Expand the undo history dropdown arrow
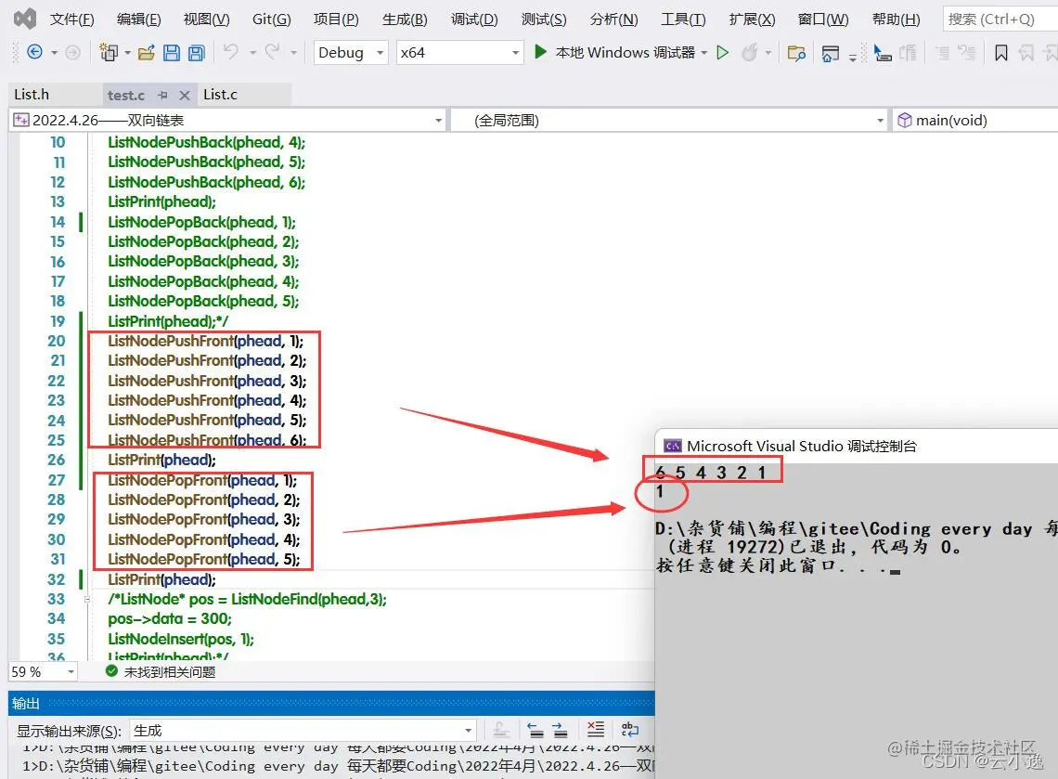 coord(252,52)
